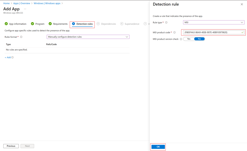Set MSI product version check to Yes
The height and width of the screenshot is (151, 247).
click(x=189, y=39)
